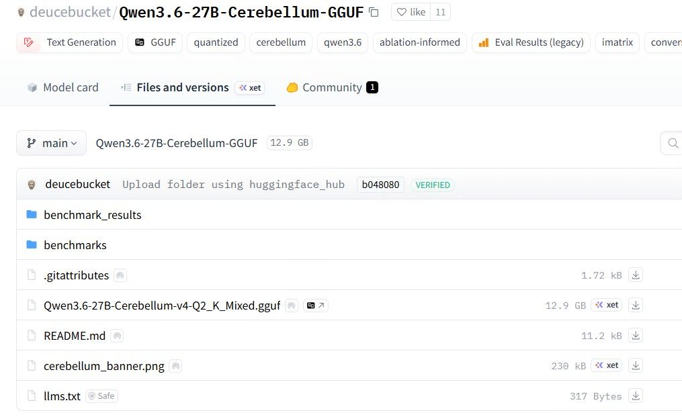Viewport: 682px width, 417px height.
Task: Download the llms.txt file
Action: 636,396
